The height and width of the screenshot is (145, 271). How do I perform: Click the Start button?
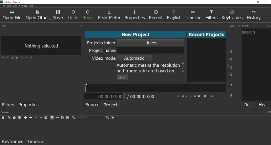tap(122, 77)
